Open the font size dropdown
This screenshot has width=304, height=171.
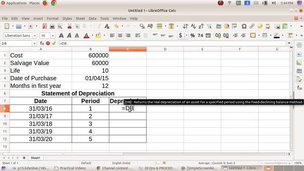coord(53,36)
